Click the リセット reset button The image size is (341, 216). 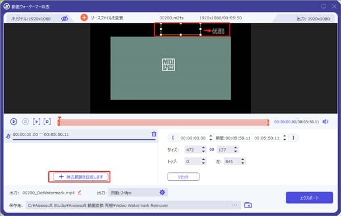click(184, 177)
